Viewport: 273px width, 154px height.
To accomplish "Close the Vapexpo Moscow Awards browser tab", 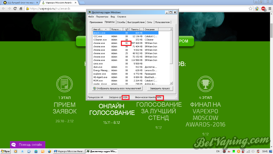I will click(x=75, y=3).
